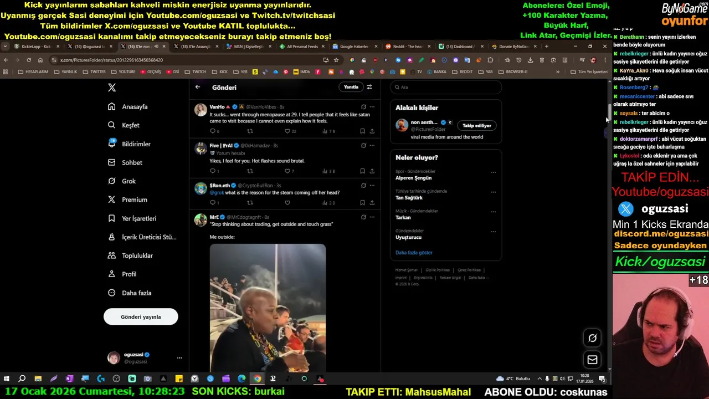Open reply sort settings icon
This screenshot has width=709, height=399.
pyautogui.click(x=369, y=87)
